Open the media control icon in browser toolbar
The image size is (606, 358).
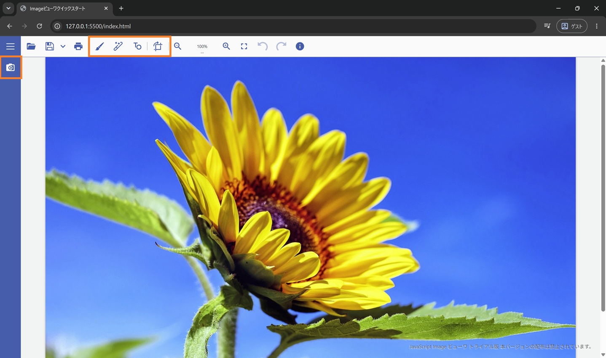tap(547, 26)
